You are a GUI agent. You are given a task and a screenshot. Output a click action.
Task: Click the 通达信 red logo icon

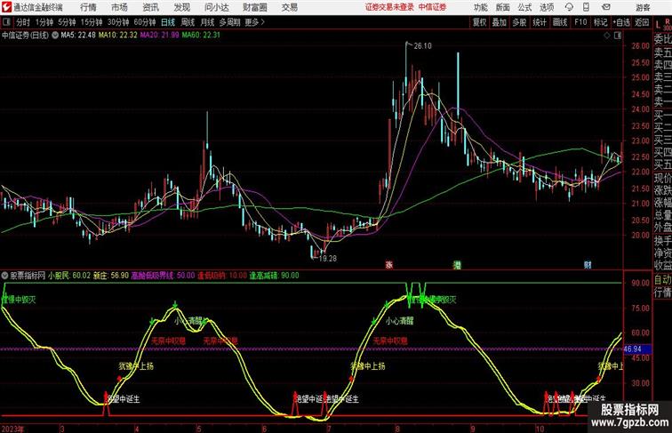click(6, 7)
